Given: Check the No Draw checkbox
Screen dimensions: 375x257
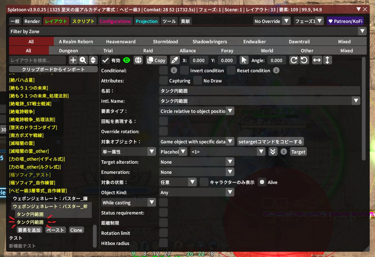Looking at the screenshot, I should pos(197,81).
